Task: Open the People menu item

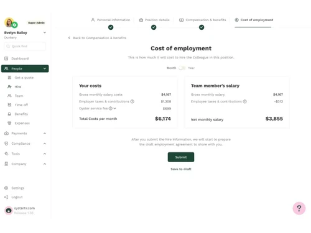Action: pos(25,68)
